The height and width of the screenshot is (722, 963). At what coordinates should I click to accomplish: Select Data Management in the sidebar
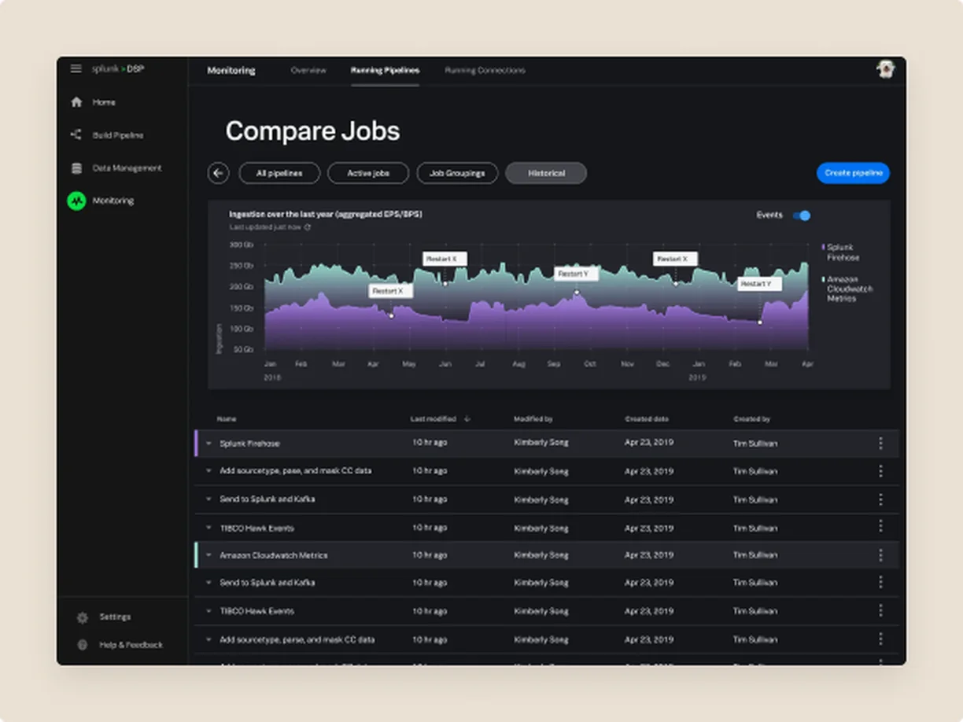(x=127, y=168)
